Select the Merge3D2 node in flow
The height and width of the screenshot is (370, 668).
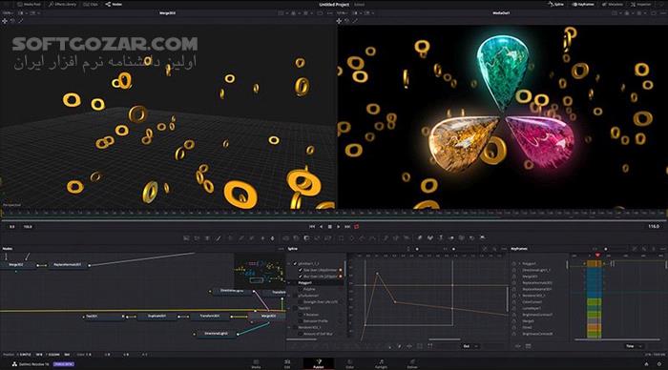[x=16, y=265]
